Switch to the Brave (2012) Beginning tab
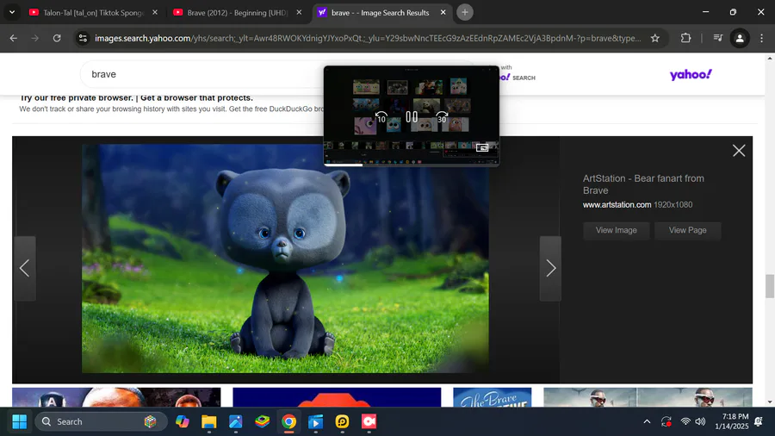The height and width of the screenshot is (436, 775). 238,12
